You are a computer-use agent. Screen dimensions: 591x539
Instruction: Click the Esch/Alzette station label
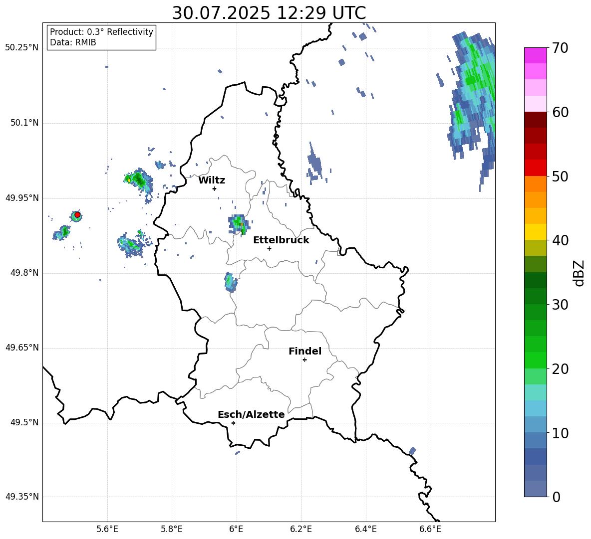pyautogui.click(x=251, y=414)
